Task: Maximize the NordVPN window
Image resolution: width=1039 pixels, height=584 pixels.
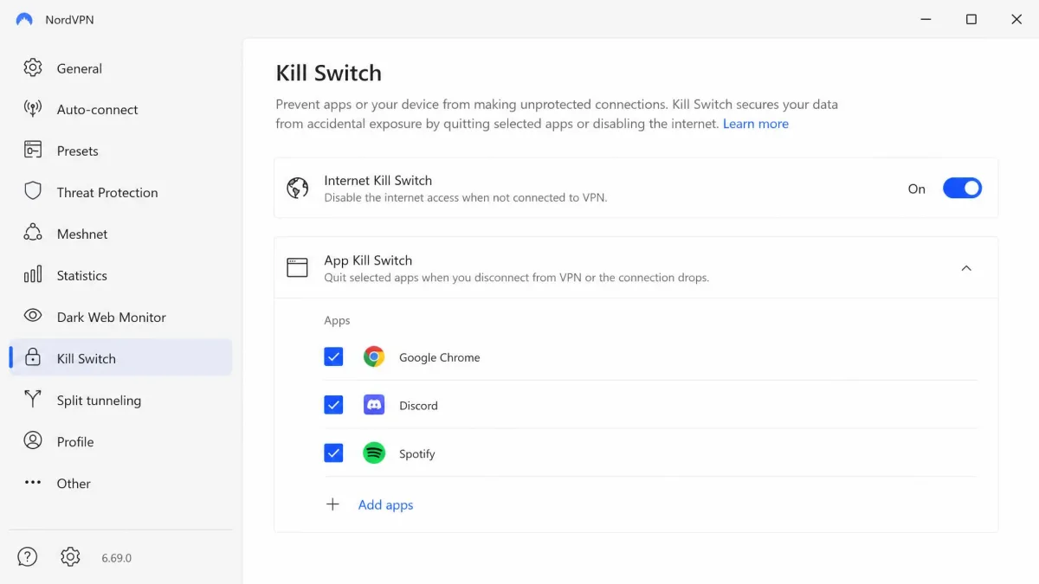Action: 971,19
